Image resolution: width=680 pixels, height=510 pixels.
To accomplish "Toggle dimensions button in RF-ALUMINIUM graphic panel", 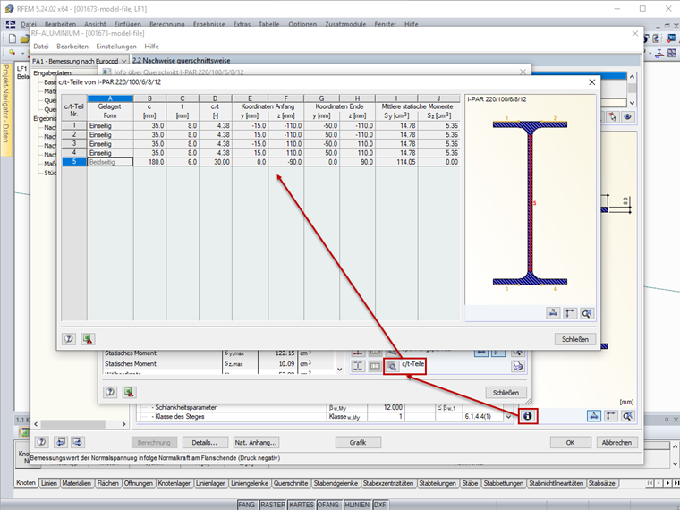I will click(x=594, y=416).
